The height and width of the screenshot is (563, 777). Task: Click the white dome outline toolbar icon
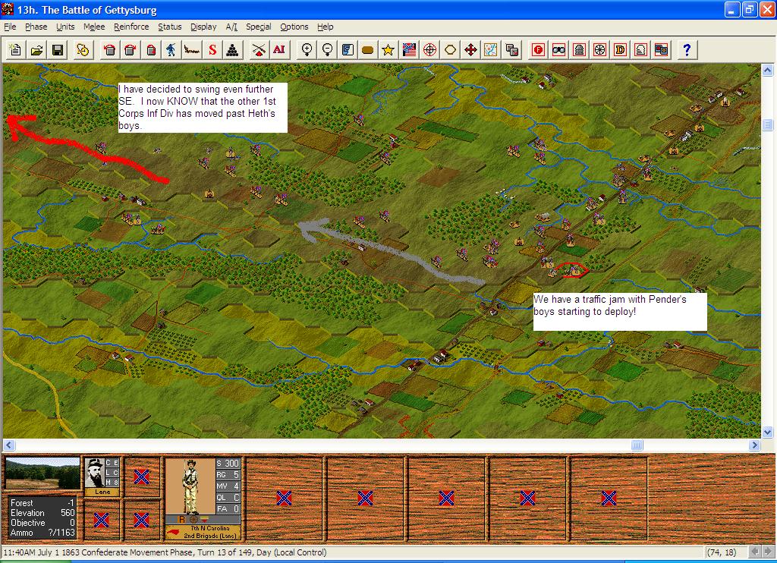640,49
